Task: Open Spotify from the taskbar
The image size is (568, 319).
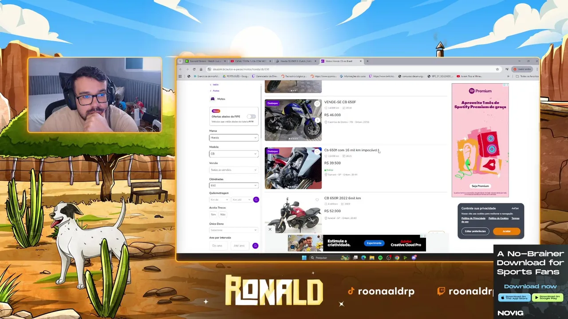Action: tap(380, 257)
